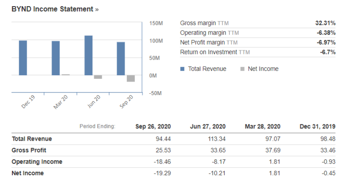The width and height of the screenshot is (343, 188).
Task: Click the Total Revenue legend label
Action: 207,69
